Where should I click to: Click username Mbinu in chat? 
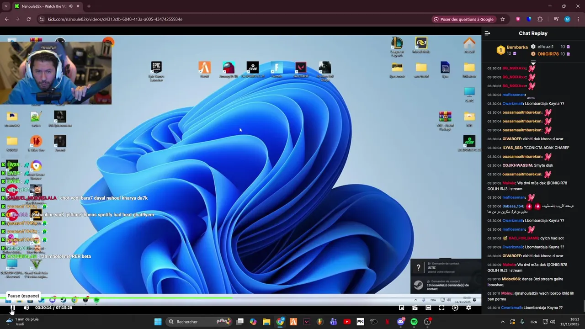507,293
